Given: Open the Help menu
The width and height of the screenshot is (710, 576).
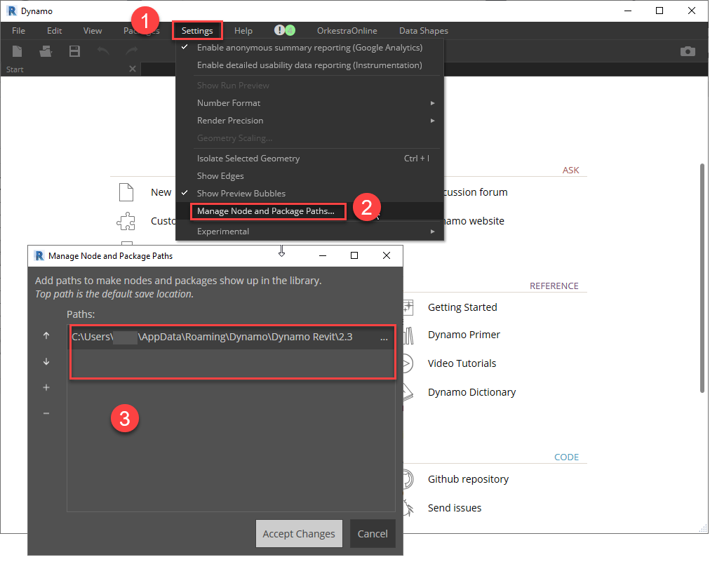Looking at the screenshot, I should 243,30.
